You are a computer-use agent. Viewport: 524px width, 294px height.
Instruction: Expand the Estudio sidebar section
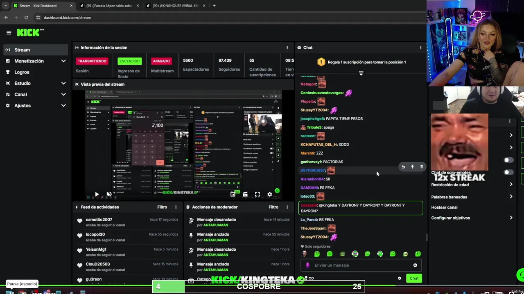click(63, 83)
